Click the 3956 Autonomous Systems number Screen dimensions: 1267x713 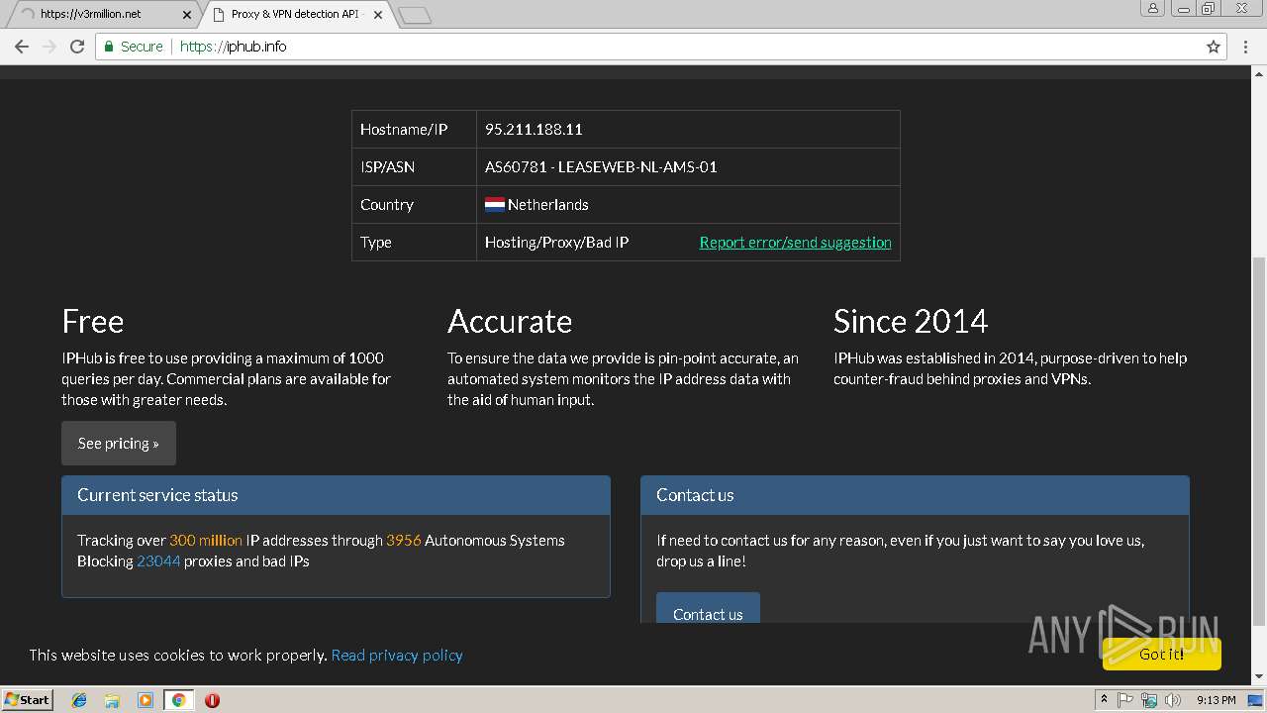pyautogui.click(x=404, y=540)
